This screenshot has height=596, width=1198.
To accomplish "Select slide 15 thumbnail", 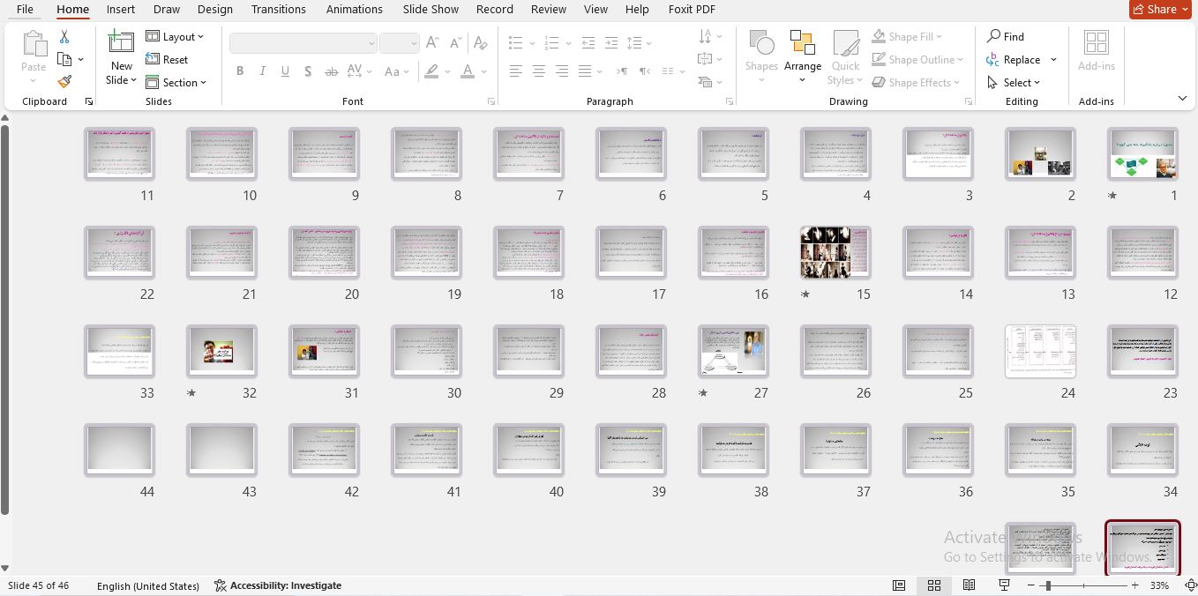I will pyautogui.click(x=835, y=252).
